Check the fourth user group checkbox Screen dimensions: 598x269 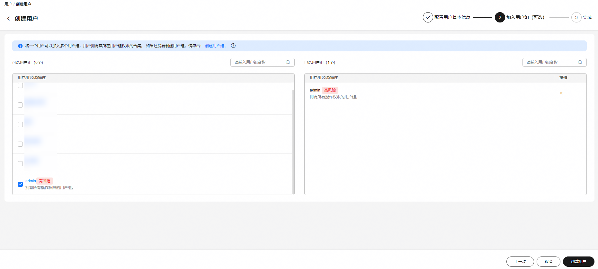tap(20, 144)
